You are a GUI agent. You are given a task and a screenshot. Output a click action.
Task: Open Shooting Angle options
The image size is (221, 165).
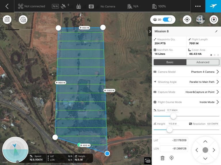pos(186,82)
